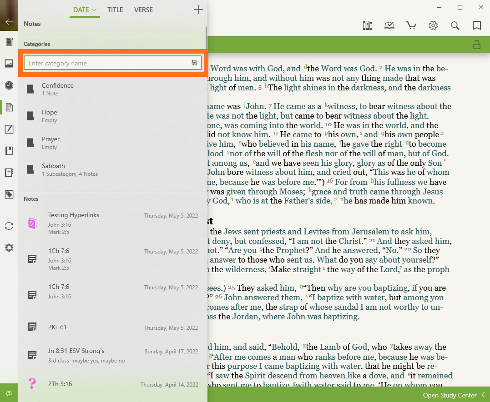The height and width of the screenshot is (402, 490).
Task: Switch to the VERSE sort tab
Action: click(144, 10)
